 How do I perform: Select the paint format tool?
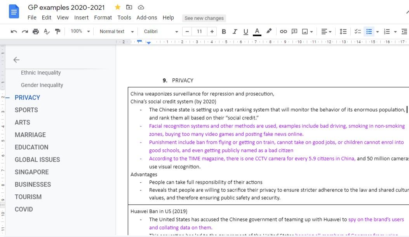[x=57, y=31]
